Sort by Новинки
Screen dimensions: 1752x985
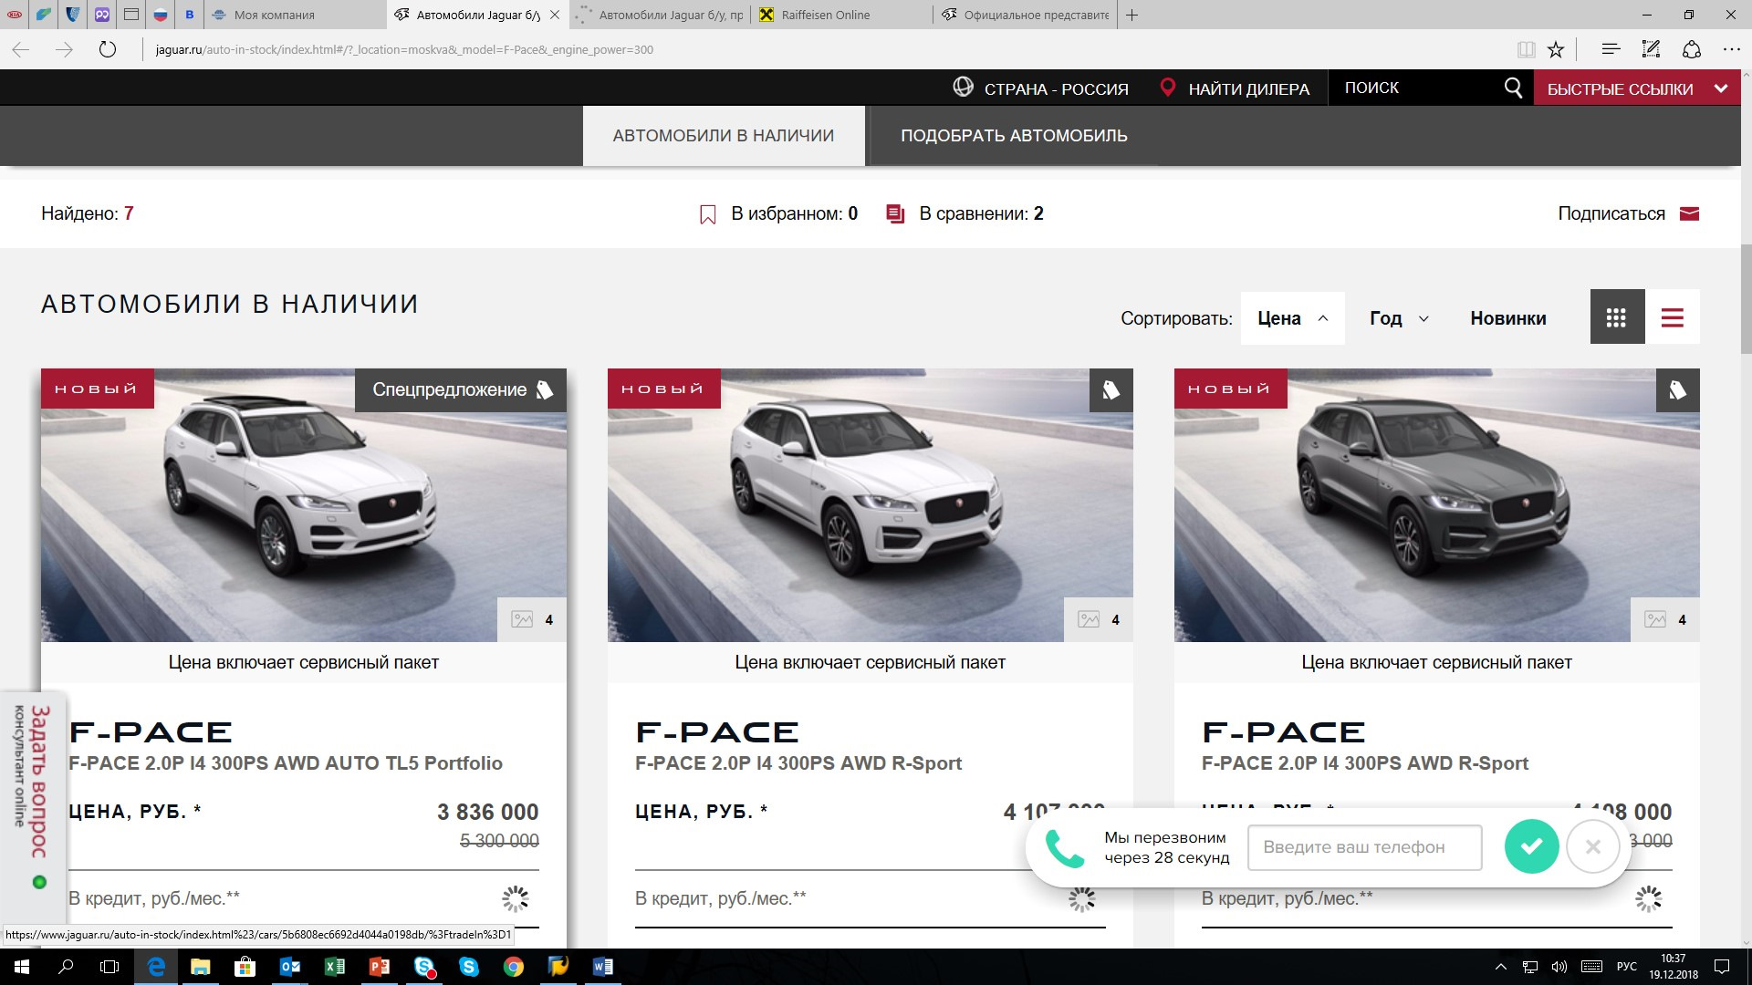[1507, 318]
